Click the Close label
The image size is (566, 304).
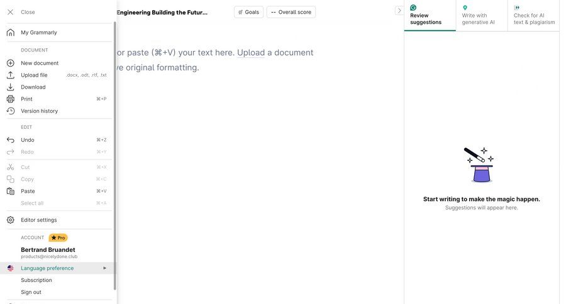click(x=28, y=13)
